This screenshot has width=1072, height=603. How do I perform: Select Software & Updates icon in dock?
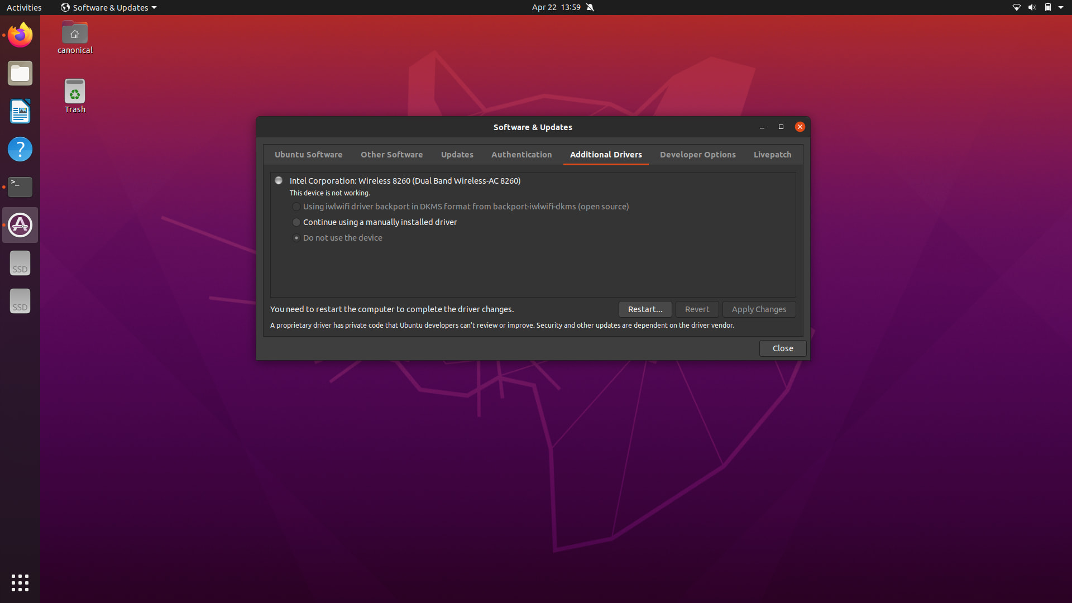coord(20,225)
